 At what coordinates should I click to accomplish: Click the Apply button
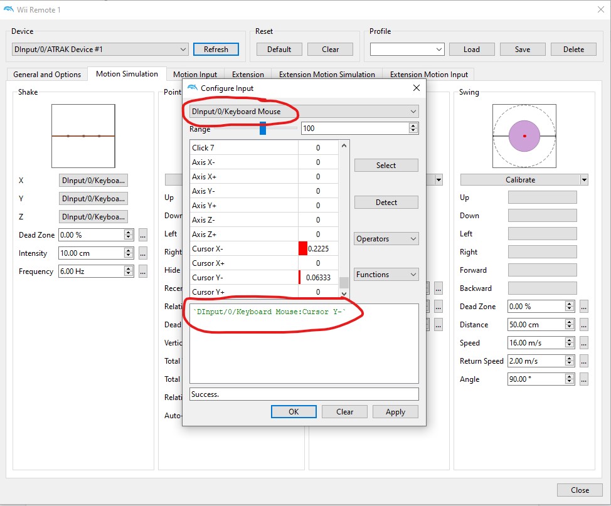[395, 412]
